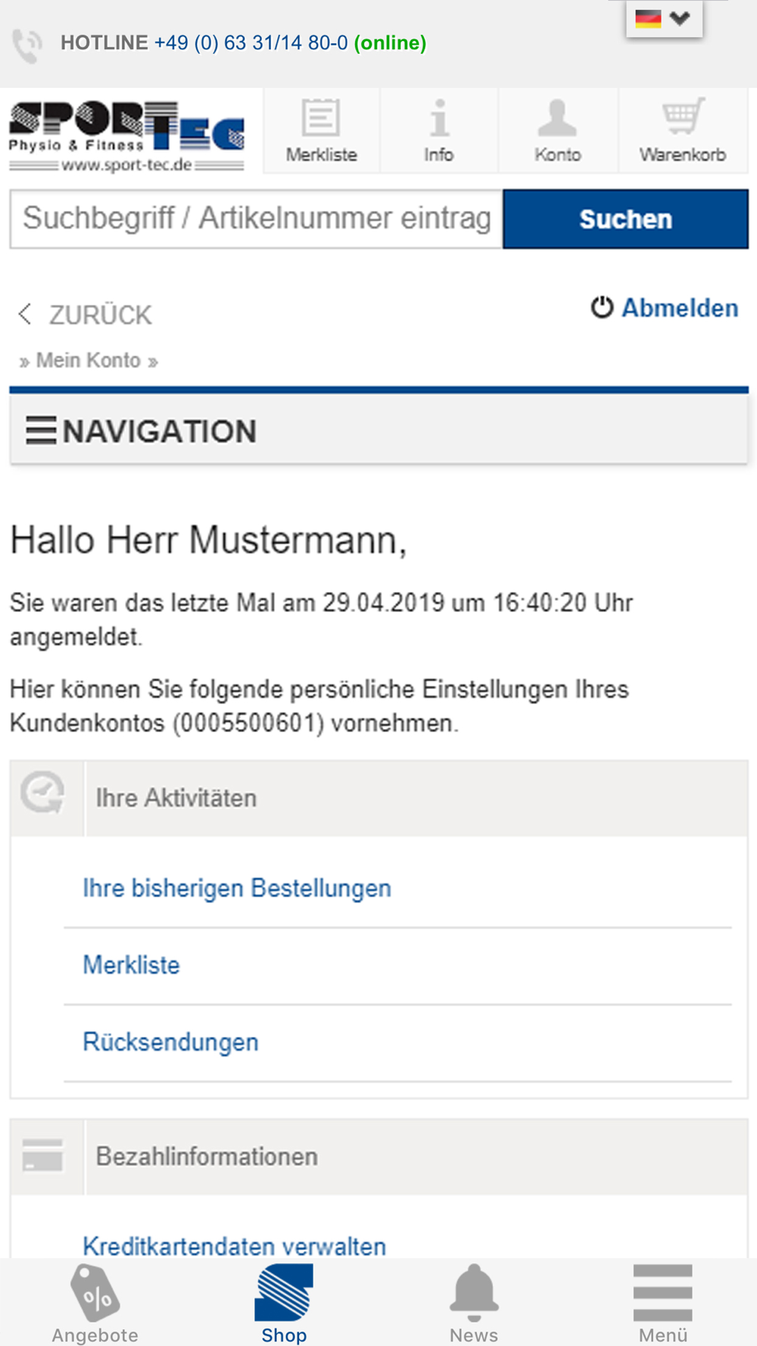The image size is (757, 1346).
Task: Focus the Suchbegriff search field
Action: pyautogui.click(x=256, y=219)
